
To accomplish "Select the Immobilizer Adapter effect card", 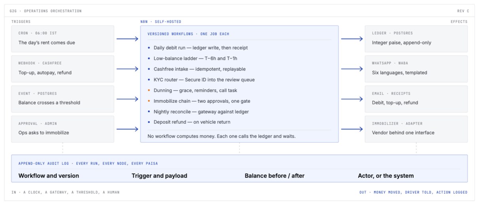I will coord(416,129).
